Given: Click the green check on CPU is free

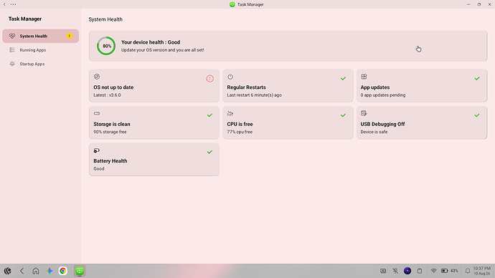Looking at the screenshot, I should tap(343, 115).
